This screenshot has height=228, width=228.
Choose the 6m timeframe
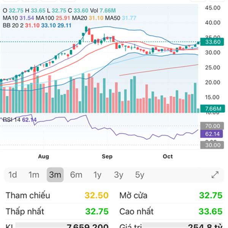[x=76, y=175]
